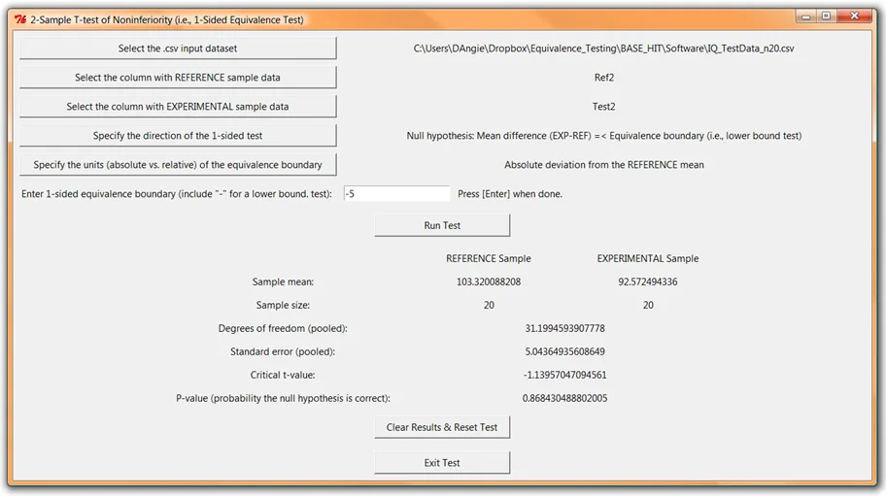Screen dimensions: 886x496
Task: Click the 'Test2' column label
Action: click(x=604, y=107)
